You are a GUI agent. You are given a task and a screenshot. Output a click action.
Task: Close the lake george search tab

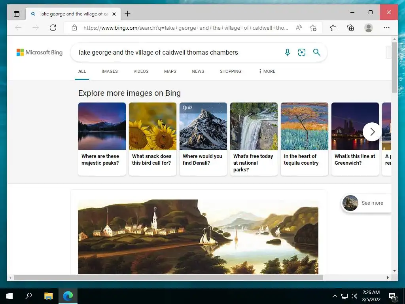[x=114, y=14]
